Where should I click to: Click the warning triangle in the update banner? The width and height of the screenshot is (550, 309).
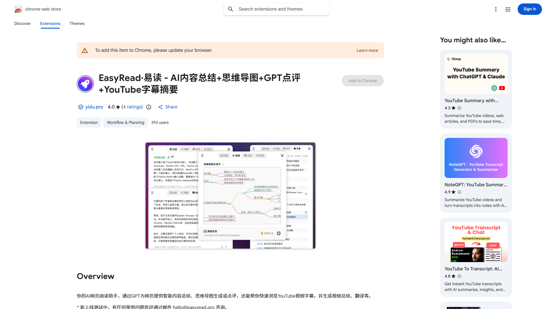tap(85, 50)
